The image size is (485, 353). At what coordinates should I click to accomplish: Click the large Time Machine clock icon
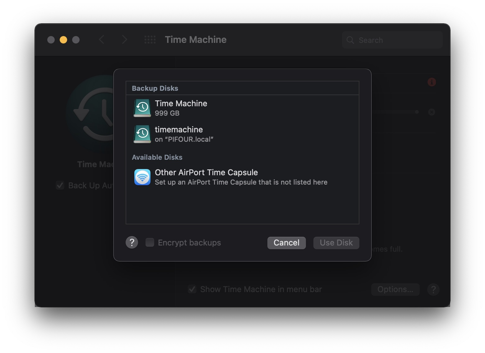90,113
